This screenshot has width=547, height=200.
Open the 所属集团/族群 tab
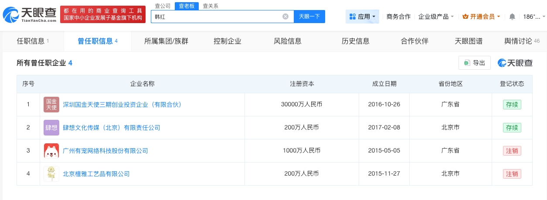point(166,41)
